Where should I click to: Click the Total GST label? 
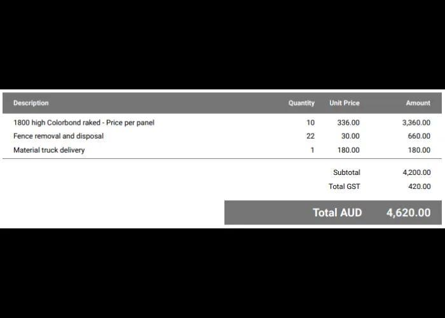click(345, 186)
